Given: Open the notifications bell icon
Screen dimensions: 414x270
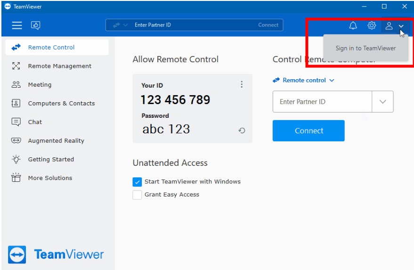Looking at the screenshot, I should point(353,25).
